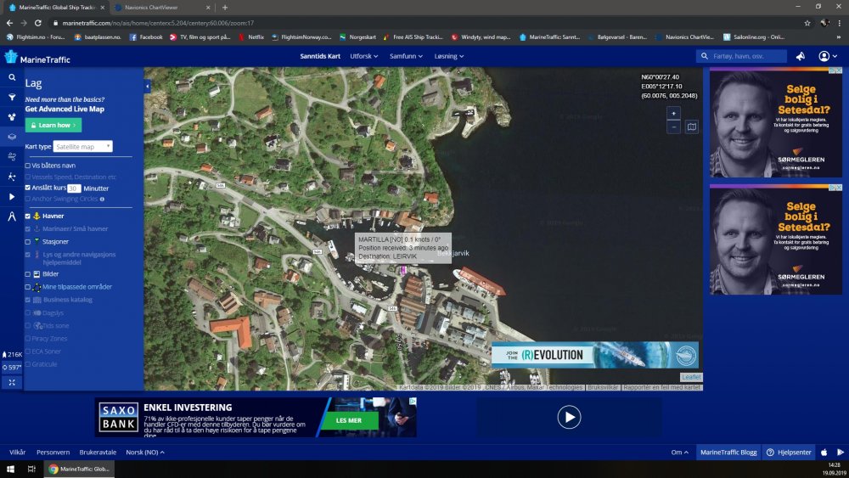This screenshot has width=849, height=478.
Task: Bookmark this page with star icon
Action: [x=807, y=23]
